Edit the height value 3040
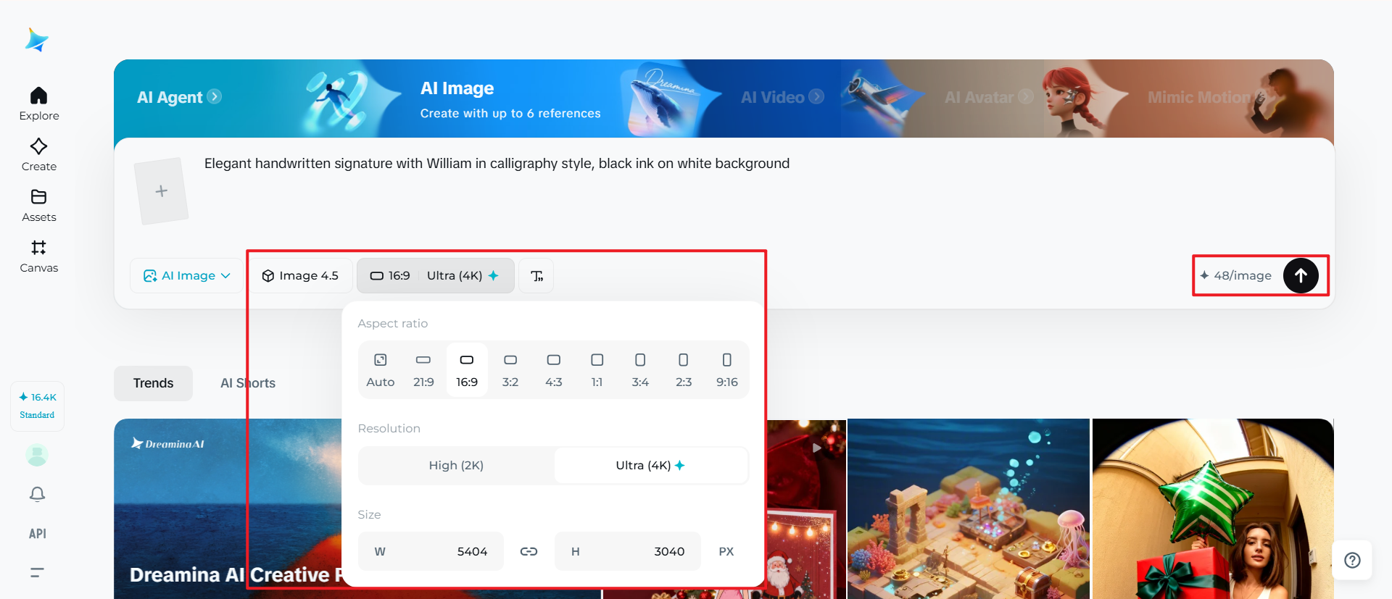1392x599 pixels. [x=628, y=551]
